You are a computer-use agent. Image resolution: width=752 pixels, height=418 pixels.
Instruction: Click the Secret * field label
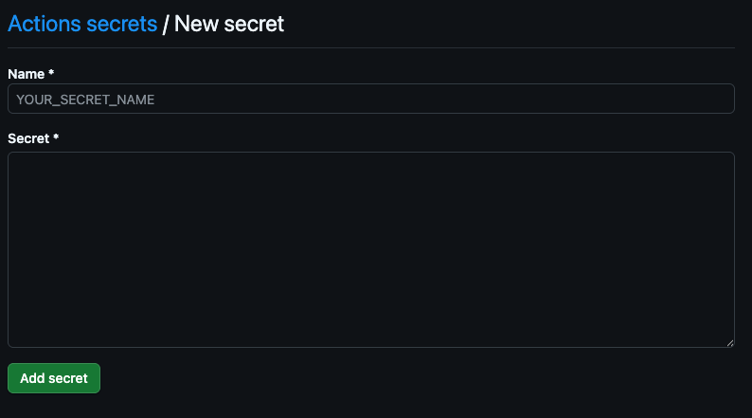click(x=33, y=138)
